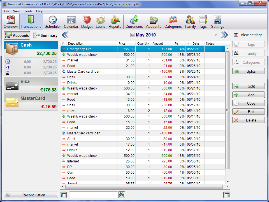Toggle the Accounts panel button

click(17, 35)
